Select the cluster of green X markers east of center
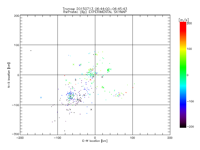Image resolution: width=200 pixels, height=150 pixels. point(108,70)
